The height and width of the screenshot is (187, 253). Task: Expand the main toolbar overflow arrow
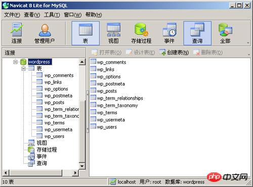coord(248,43)
